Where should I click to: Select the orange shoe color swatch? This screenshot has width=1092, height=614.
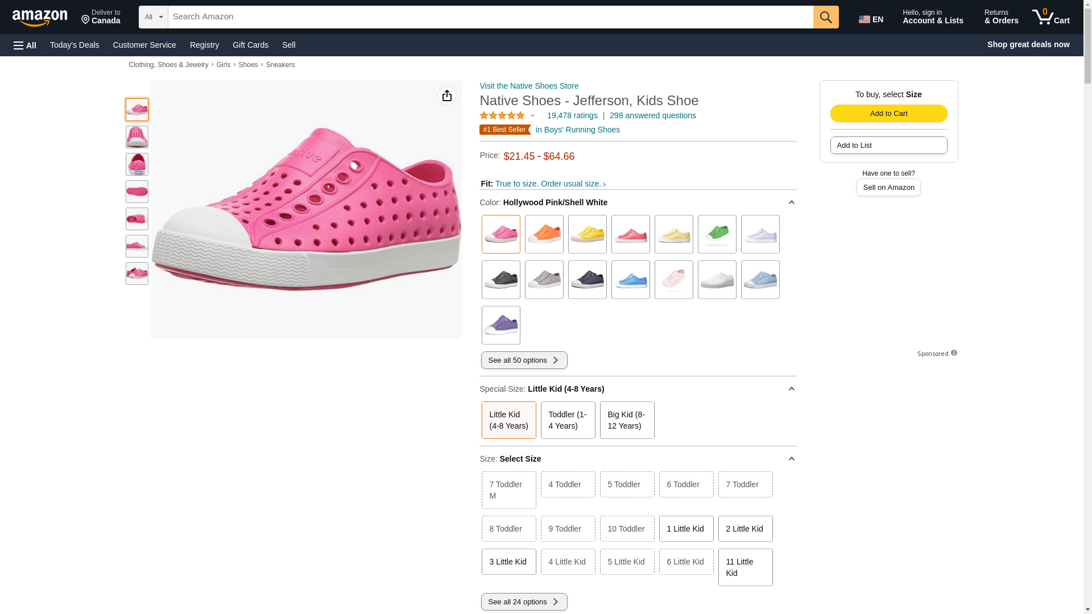[x=544, y=234]
